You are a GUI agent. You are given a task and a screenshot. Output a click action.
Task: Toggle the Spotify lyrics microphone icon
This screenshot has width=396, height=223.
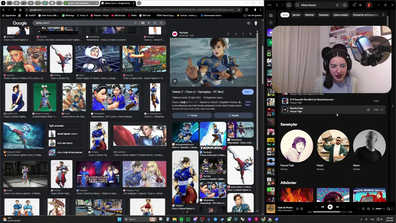[358, 209]
